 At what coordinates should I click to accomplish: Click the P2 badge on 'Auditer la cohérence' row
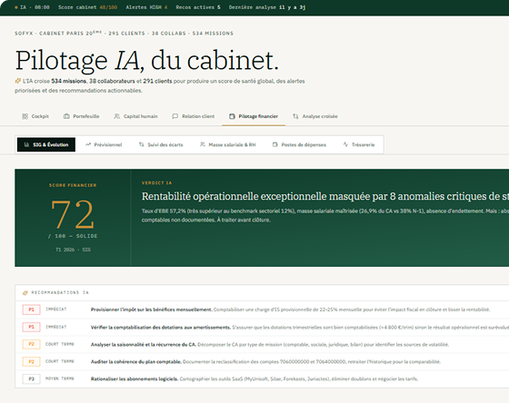tap(31, 361)
